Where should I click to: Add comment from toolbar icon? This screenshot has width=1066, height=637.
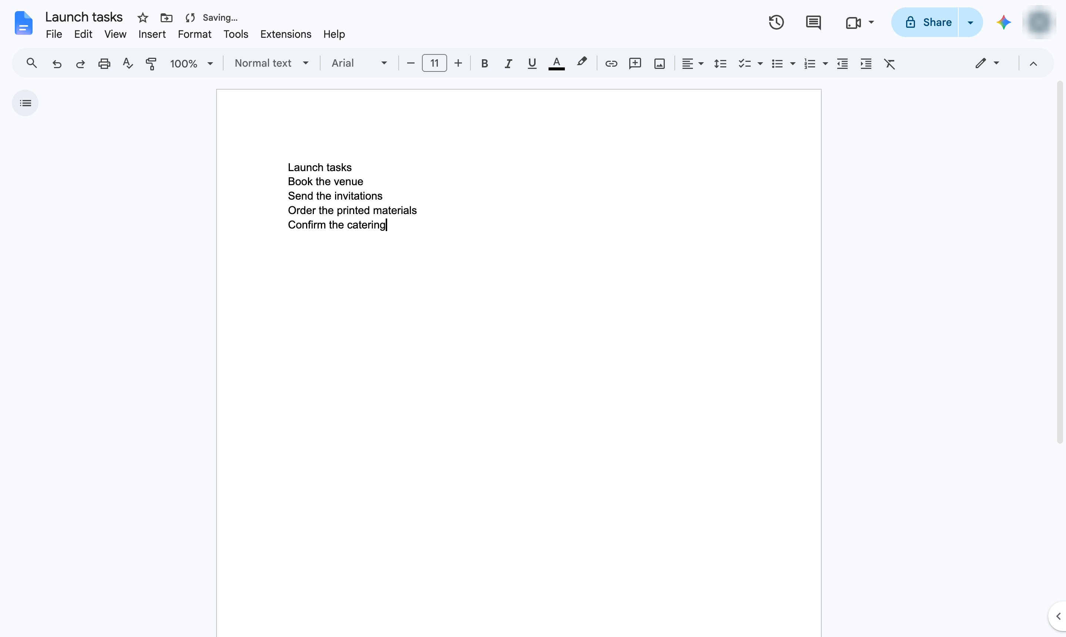(x=635, y=64)
